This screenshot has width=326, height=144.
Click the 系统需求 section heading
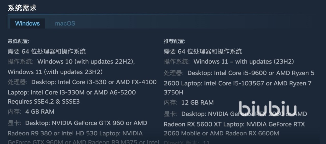click(22, 8)
